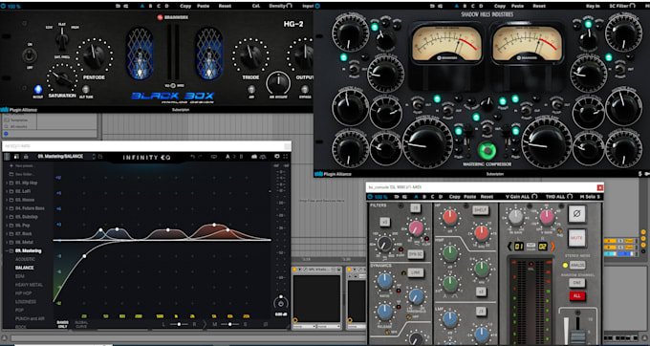650x346 pixels.
Task: Click the Infinity EQ output gain knob
Action: [x=281, y=302]
